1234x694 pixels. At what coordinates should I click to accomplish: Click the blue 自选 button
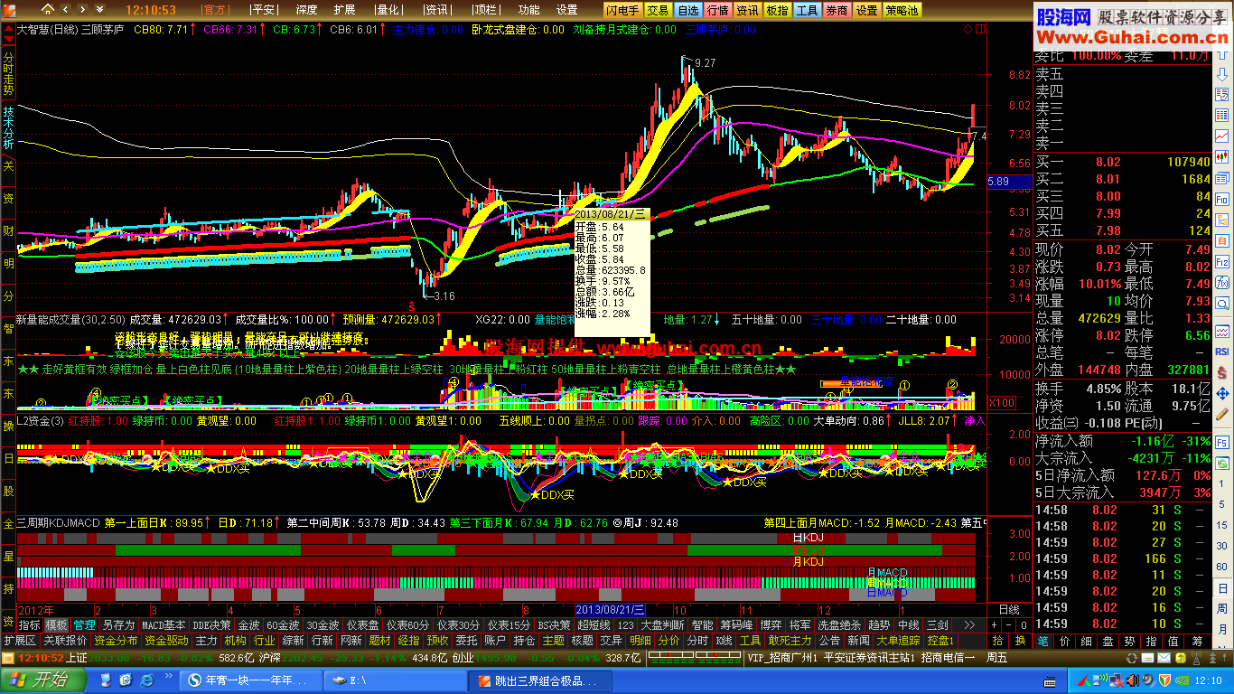[687, 10]
